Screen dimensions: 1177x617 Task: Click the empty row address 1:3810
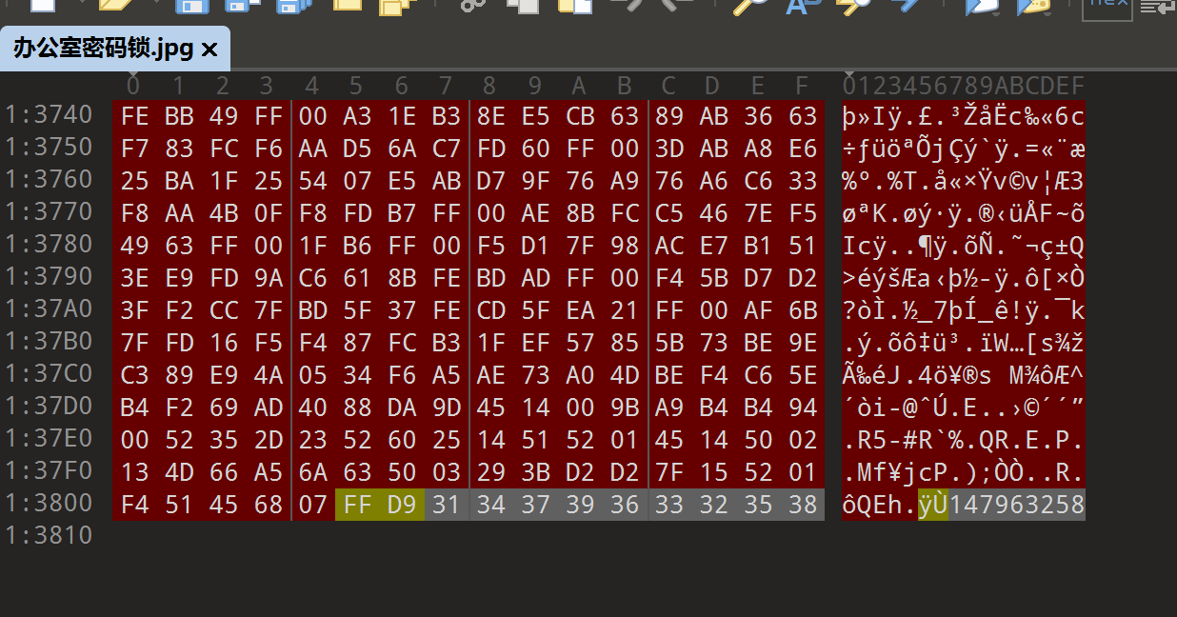click(x=49, y=536)
